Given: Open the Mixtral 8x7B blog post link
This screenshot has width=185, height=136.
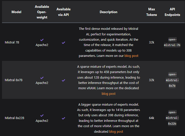Looking at the screenshot, I should point(108,94).
